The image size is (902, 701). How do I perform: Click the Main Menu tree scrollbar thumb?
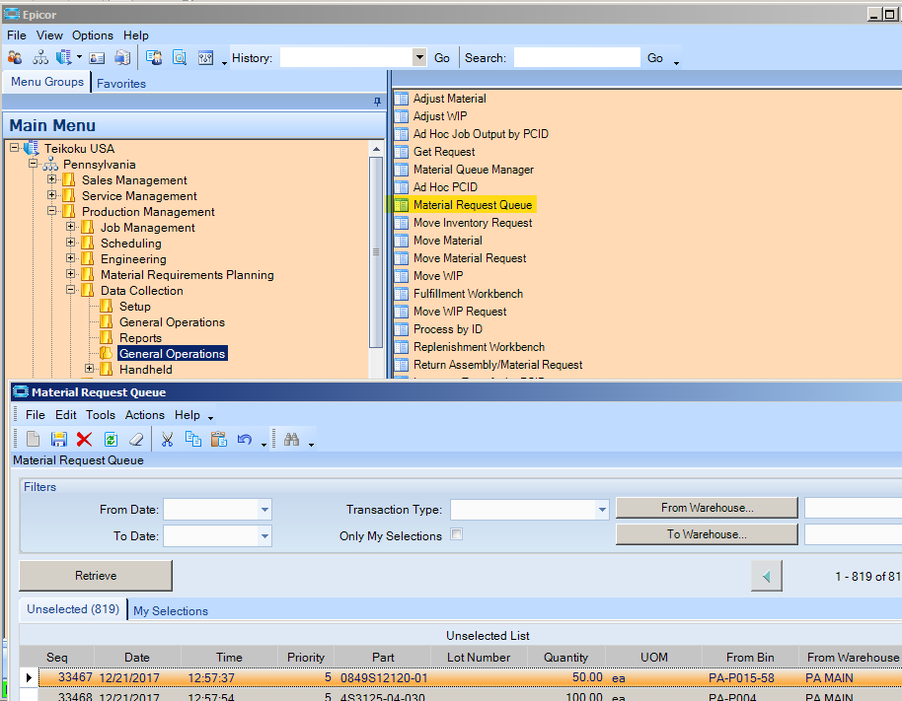tap(376, 251)
